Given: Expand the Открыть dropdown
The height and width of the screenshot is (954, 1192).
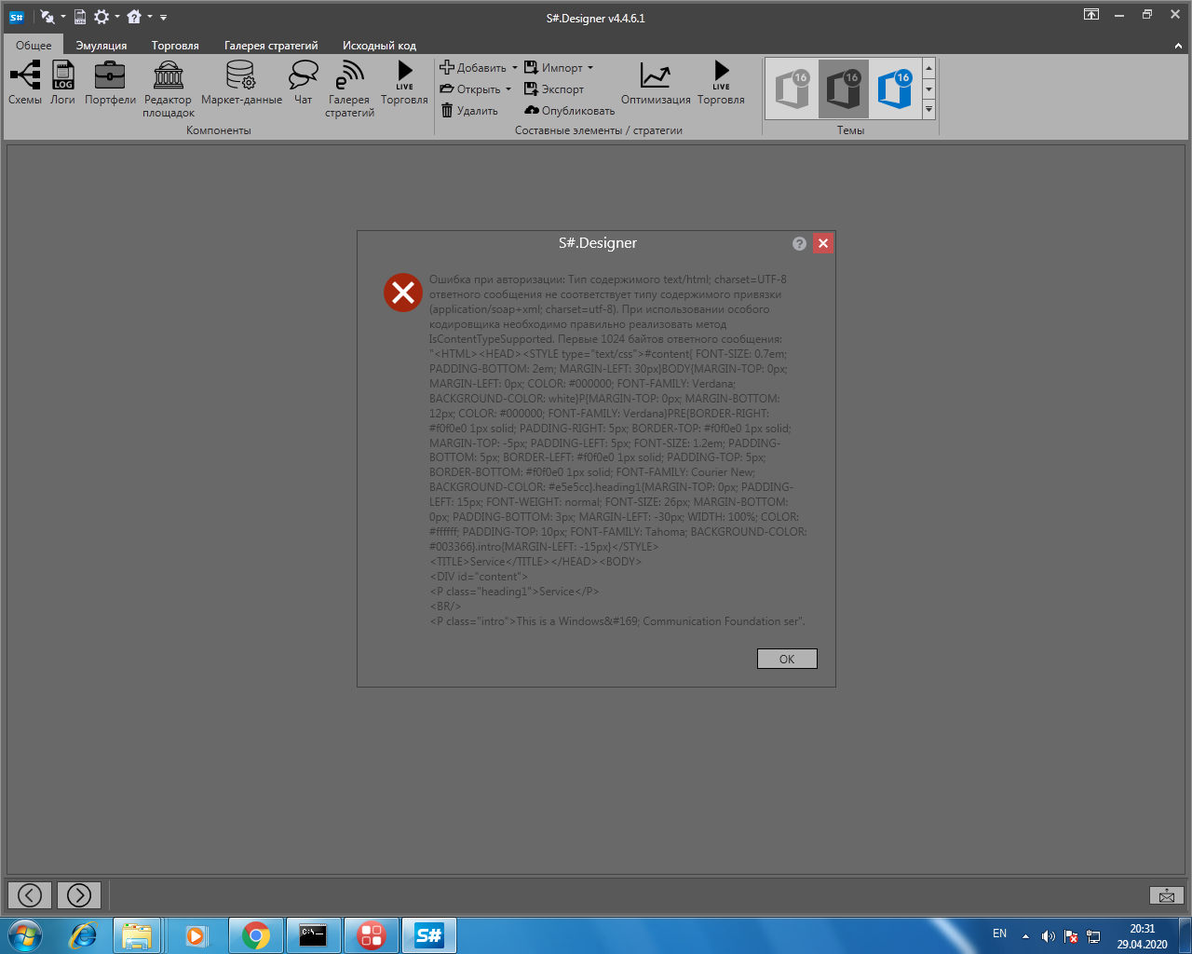Looking at the screenshot, I should click(x=508, y=89).
